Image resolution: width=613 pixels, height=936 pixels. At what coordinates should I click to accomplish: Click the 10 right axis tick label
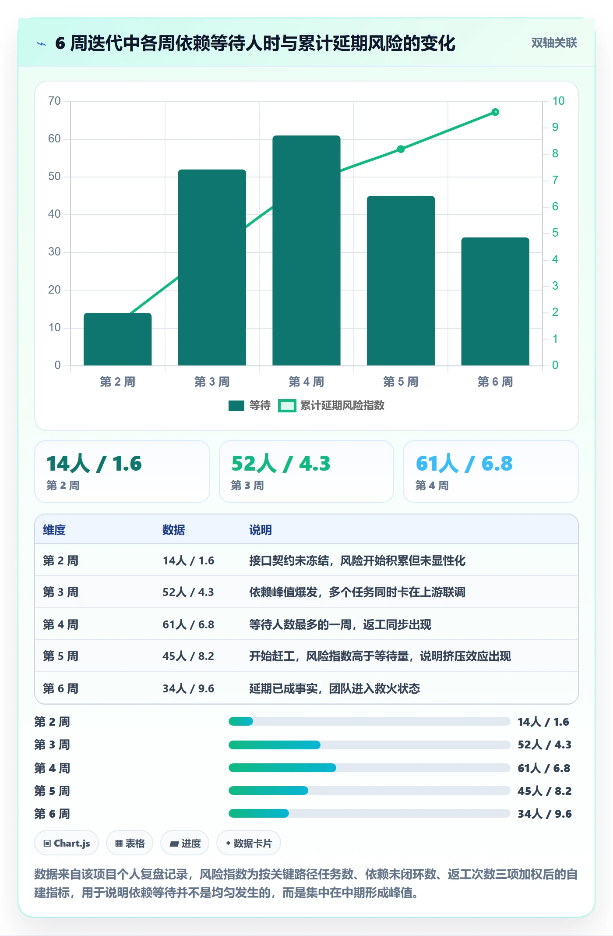558,101
